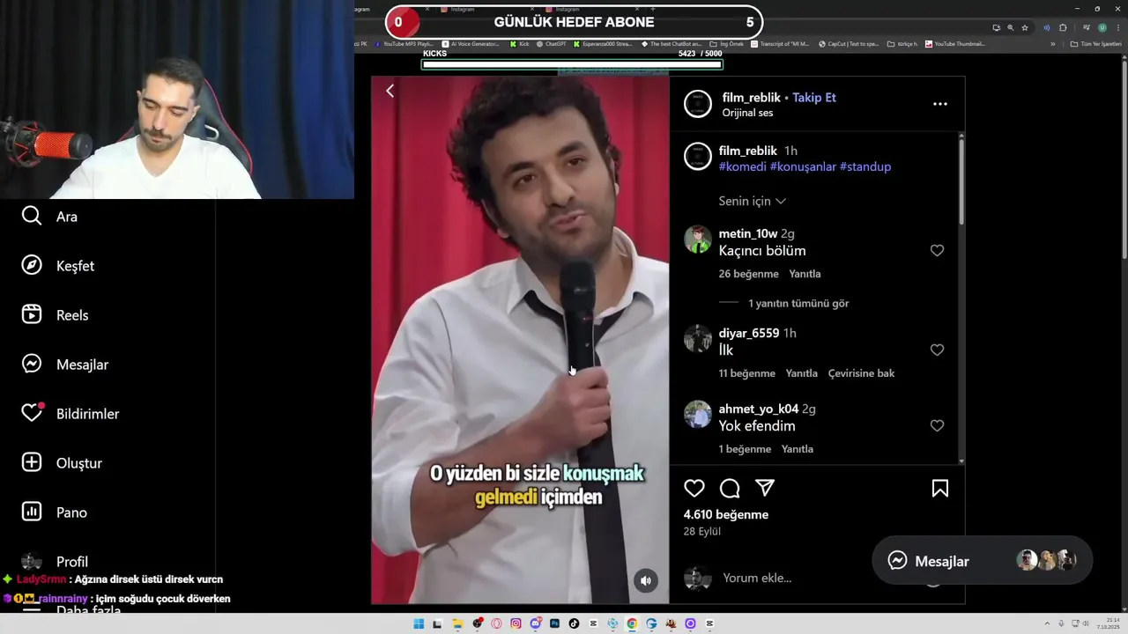This screenshot has width=1128, height=634.
Task: Open metin_10w's avatar
Action: click(697, 240)
